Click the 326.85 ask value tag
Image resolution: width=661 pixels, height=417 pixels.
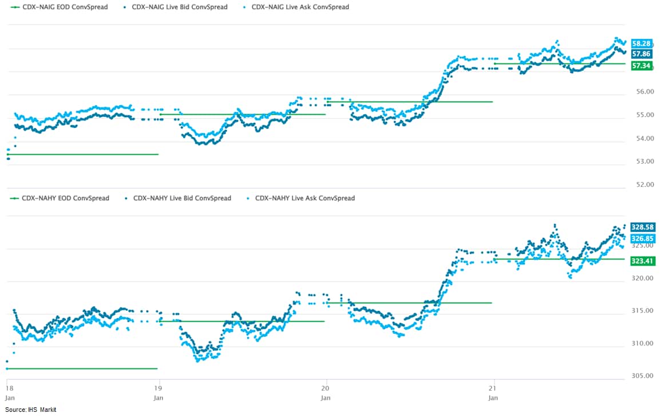click(642, 238)
